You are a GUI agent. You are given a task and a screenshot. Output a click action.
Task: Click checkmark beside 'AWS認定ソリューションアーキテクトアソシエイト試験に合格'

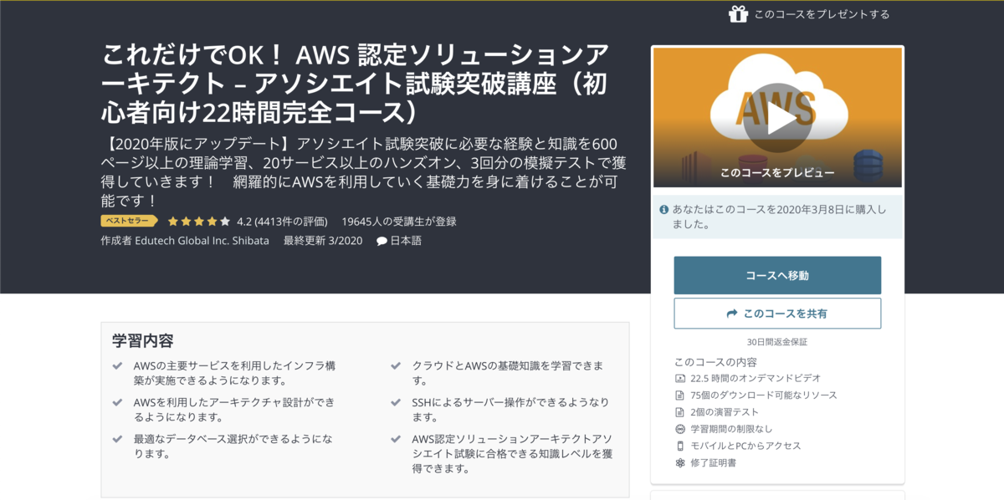click(x=396, y=439)
